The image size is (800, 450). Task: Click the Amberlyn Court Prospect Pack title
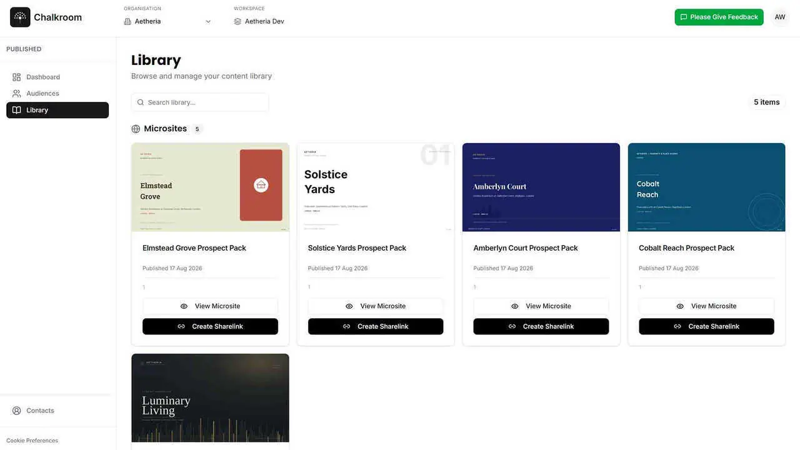[x=526, y=248]
